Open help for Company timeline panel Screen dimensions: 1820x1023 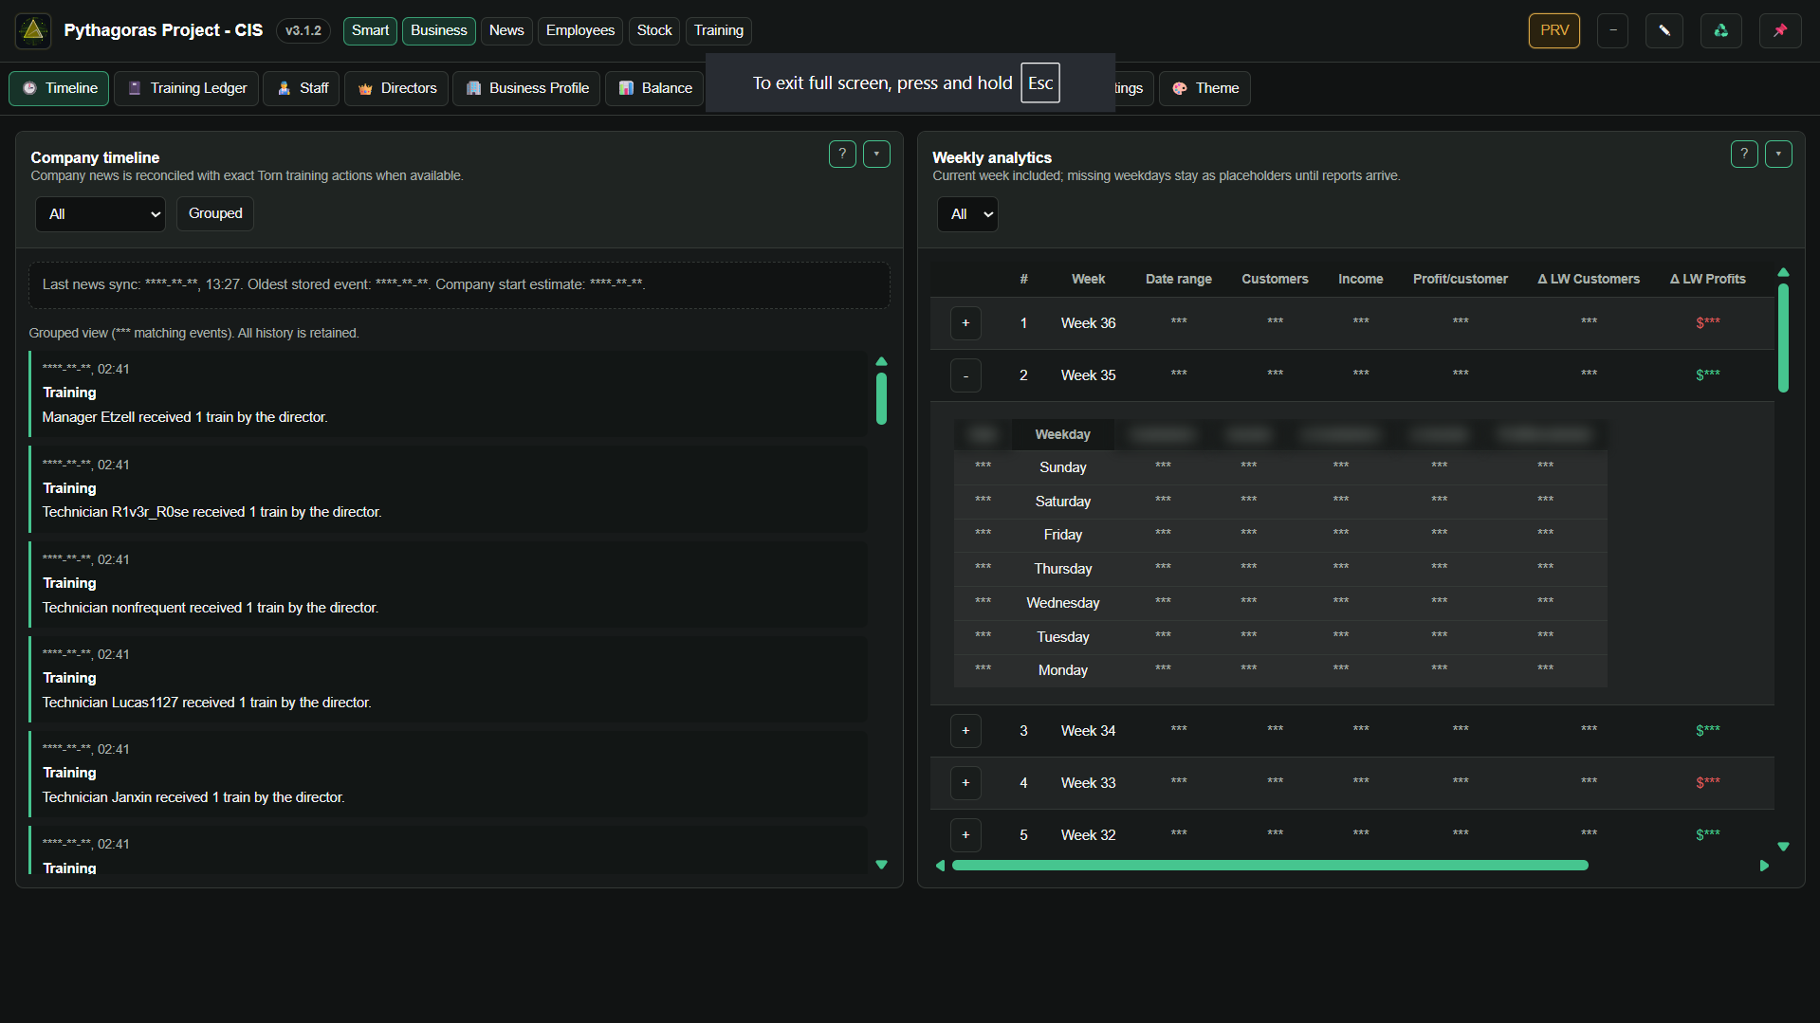[x=842, y=154]
